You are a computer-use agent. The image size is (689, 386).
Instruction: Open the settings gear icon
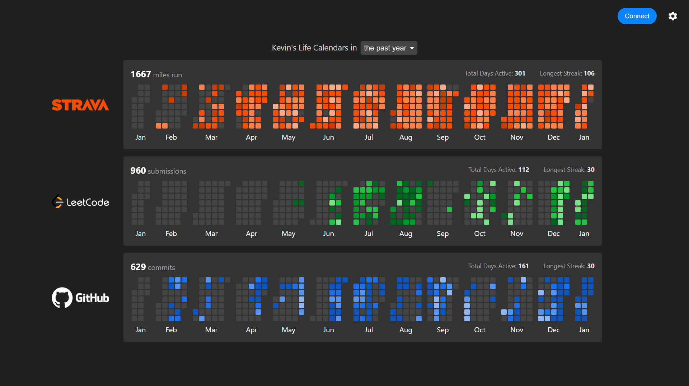click(673, 16)
